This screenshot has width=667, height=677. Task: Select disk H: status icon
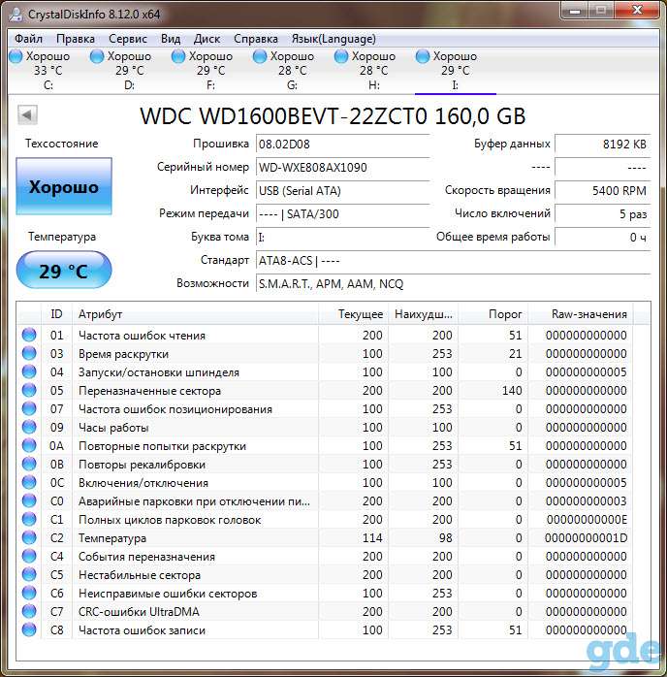[x=341, y=56]
